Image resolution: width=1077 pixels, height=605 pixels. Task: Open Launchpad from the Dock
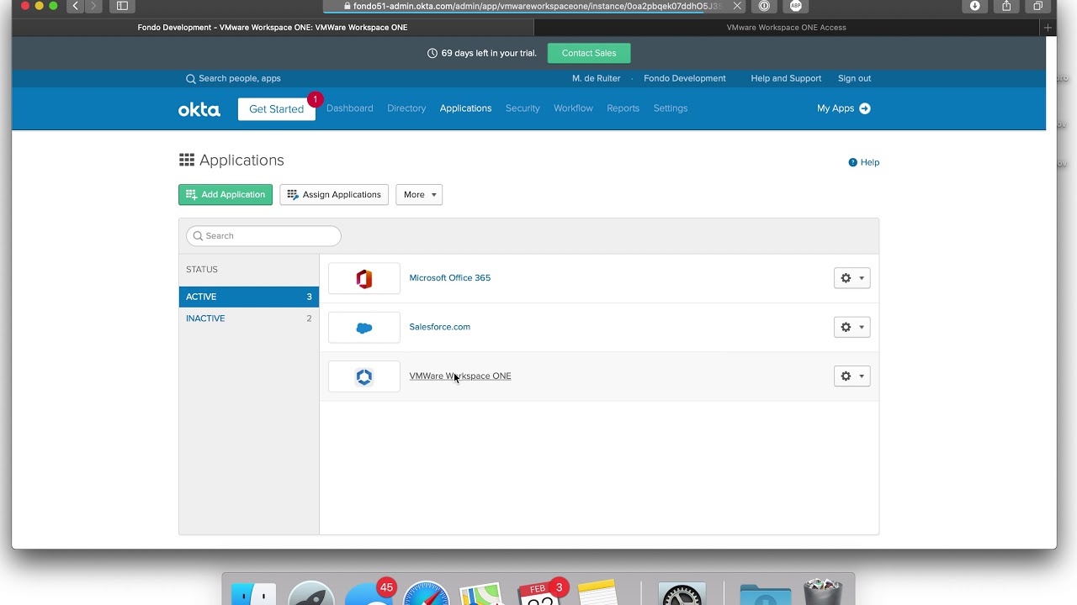[x=310, y=593]
